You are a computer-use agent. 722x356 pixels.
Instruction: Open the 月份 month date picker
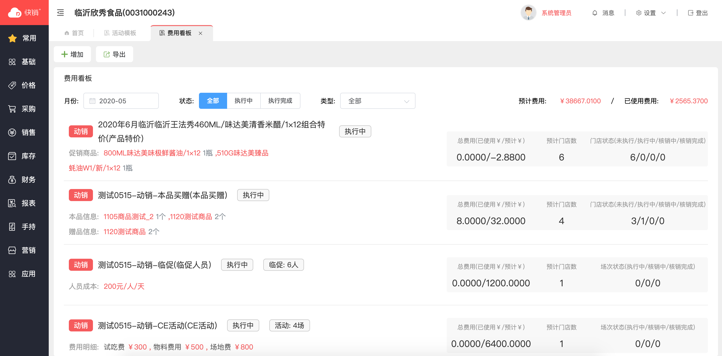121,101
